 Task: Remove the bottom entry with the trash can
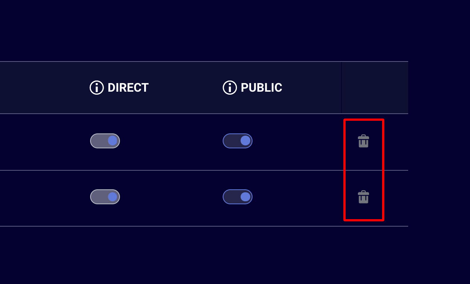point(363,197)
